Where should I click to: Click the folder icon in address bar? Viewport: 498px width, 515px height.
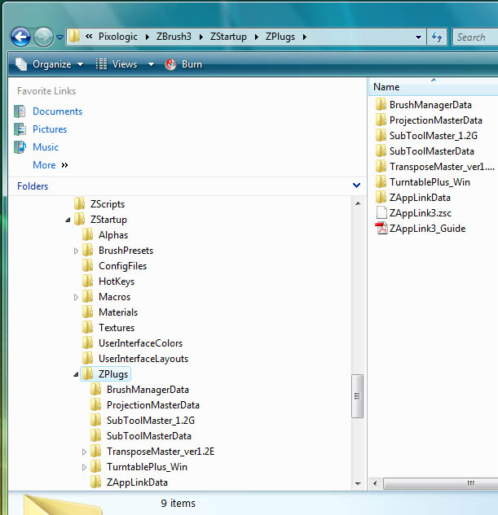[75, 36]
